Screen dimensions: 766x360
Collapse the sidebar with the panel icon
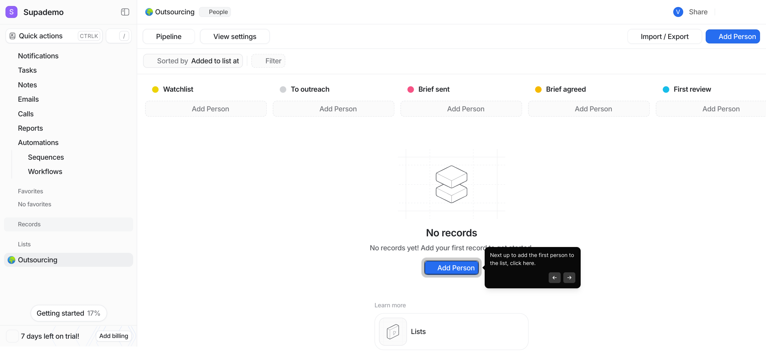pos(125,12)
